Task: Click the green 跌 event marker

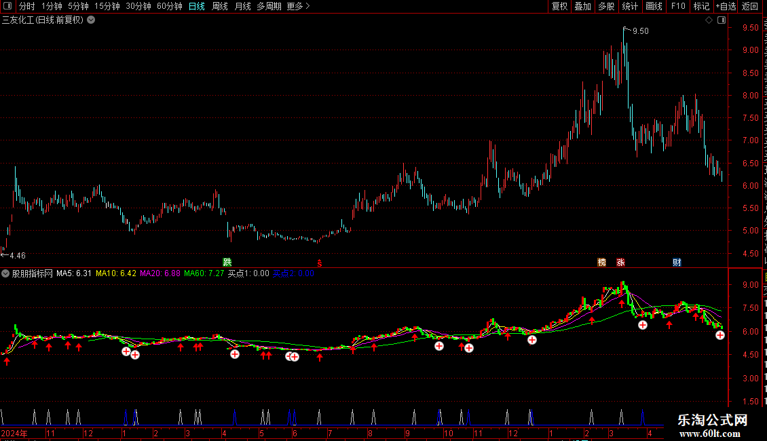Action: pos(227,263)
